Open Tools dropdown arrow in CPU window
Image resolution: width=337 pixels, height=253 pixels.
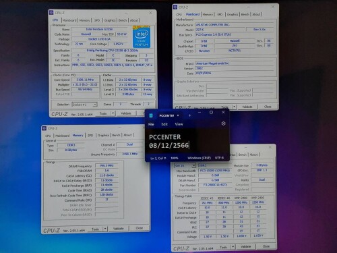coord(113,113)
